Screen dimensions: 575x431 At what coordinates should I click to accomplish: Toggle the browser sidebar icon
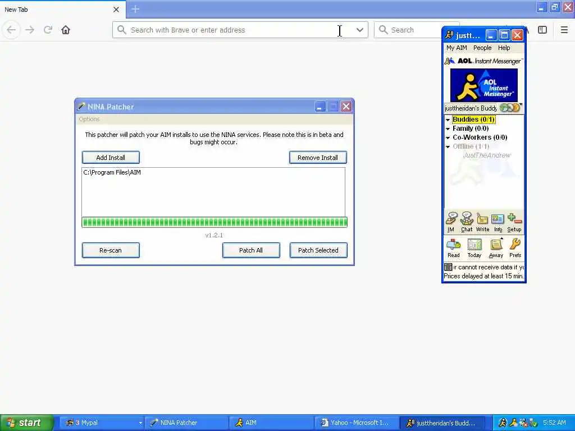click(542, 30)
